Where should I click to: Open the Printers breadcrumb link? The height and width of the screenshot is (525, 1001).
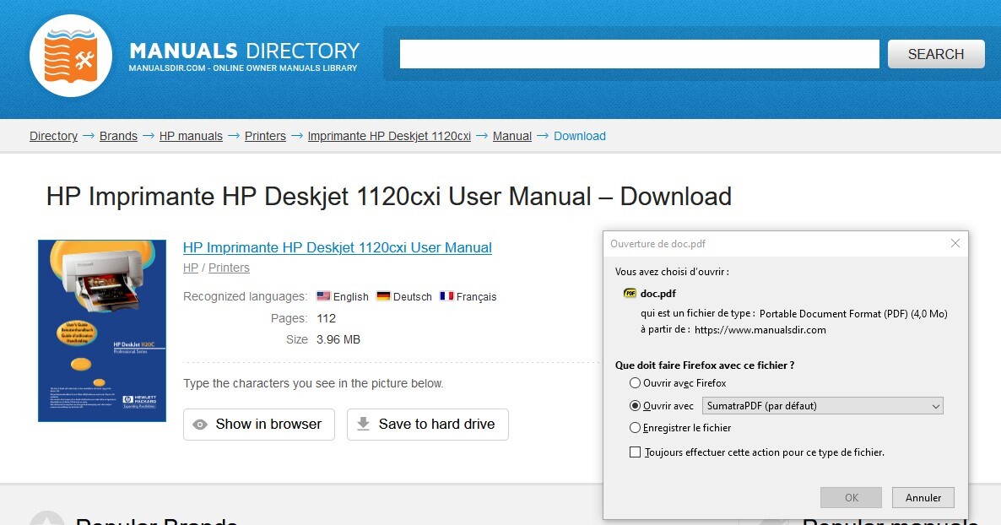[x=265, y=136]
